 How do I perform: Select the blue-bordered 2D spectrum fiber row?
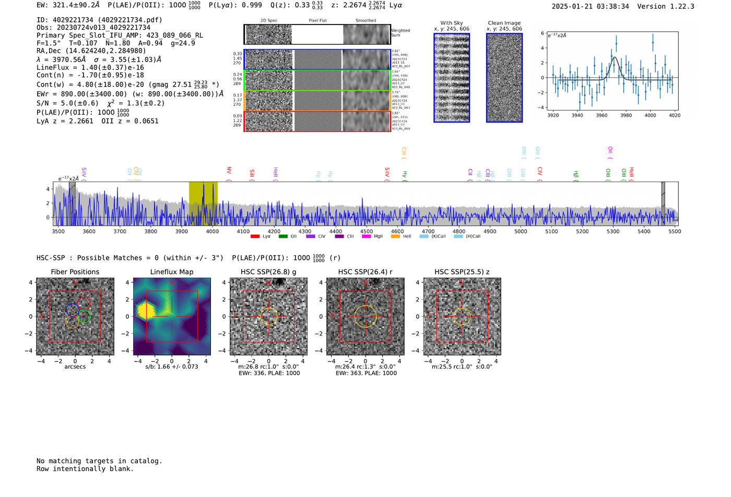[317, 59]
